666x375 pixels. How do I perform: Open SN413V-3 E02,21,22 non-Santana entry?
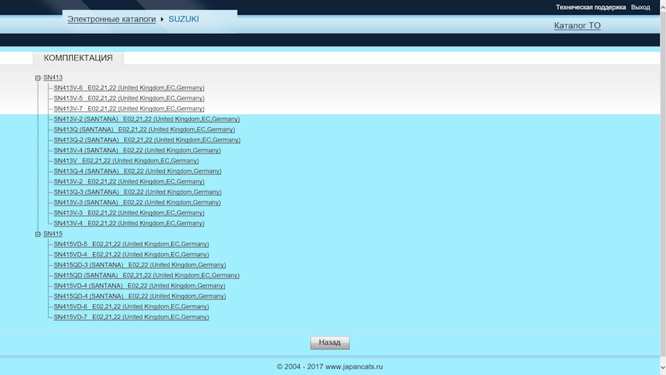click(129, 213)
